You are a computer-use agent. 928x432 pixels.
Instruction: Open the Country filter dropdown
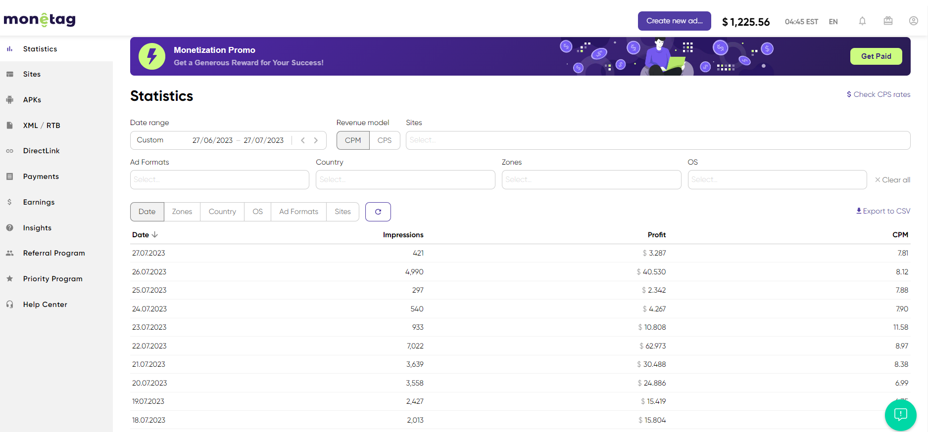click(405, 179)
